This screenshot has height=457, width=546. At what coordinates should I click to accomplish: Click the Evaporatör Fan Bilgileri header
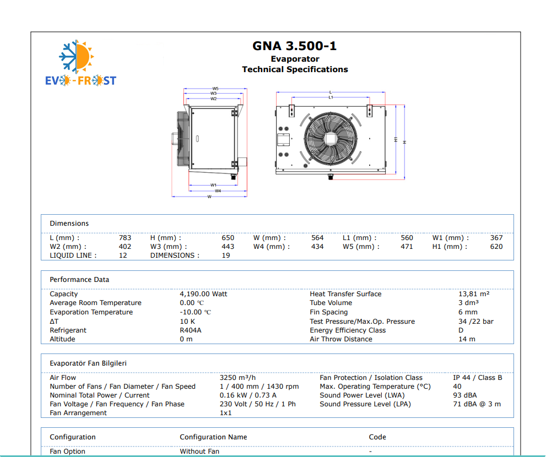tap(88, 363)
